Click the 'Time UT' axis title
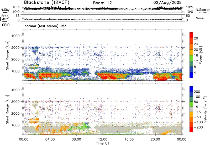Screen dimensions: 210x145 click(x=103, y=143)
